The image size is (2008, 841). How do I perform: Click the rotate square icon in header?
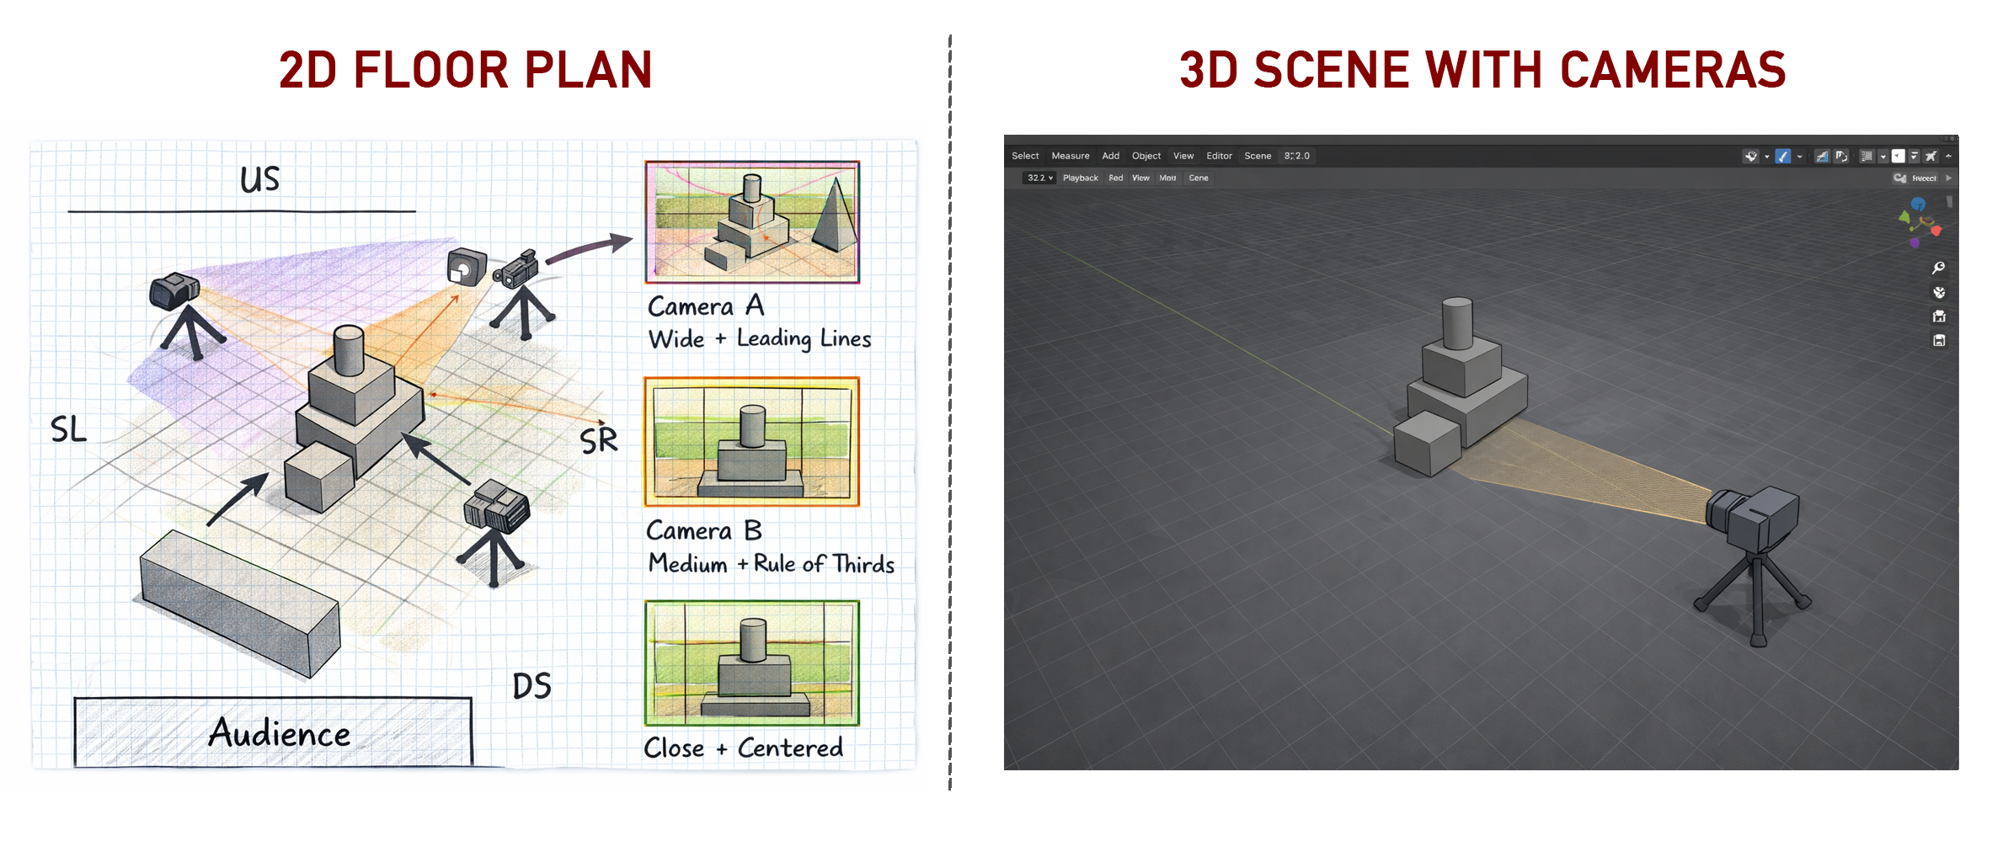coord(1841,156)
